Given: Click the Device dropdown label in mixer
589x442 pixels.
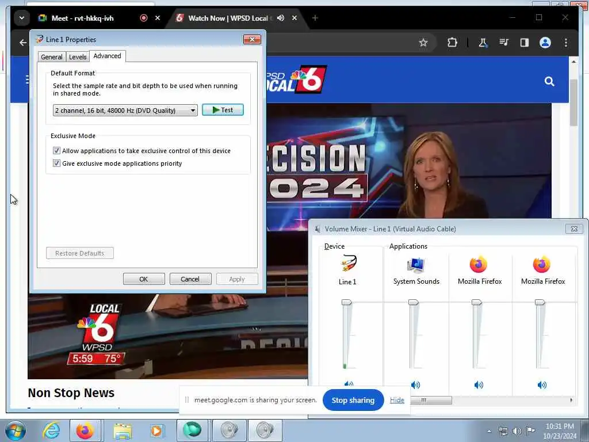Looking at the screenshot, I should pos(334,246).
